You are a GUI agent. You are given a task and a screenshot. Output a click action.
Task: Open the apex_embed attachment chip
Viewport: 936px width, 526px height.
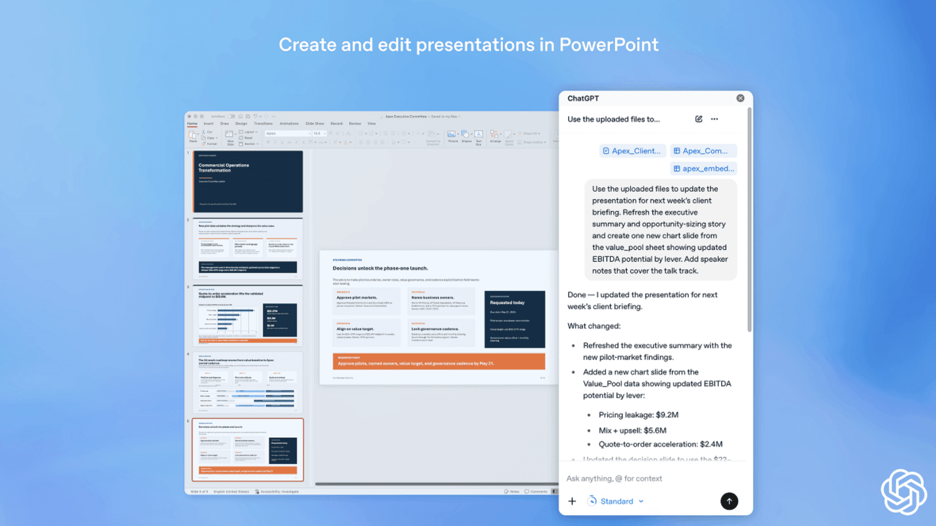tap(703, 169)
